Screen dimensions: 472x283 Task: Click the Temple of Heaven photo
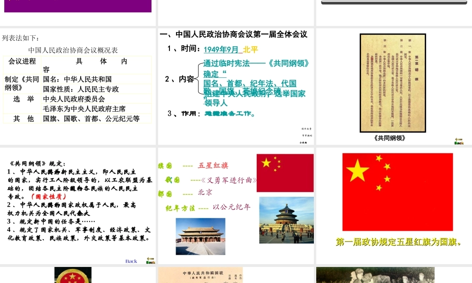tap(287, 220)
